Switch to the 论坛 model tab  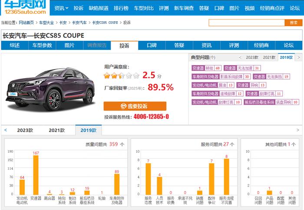(x=289, y=45)
